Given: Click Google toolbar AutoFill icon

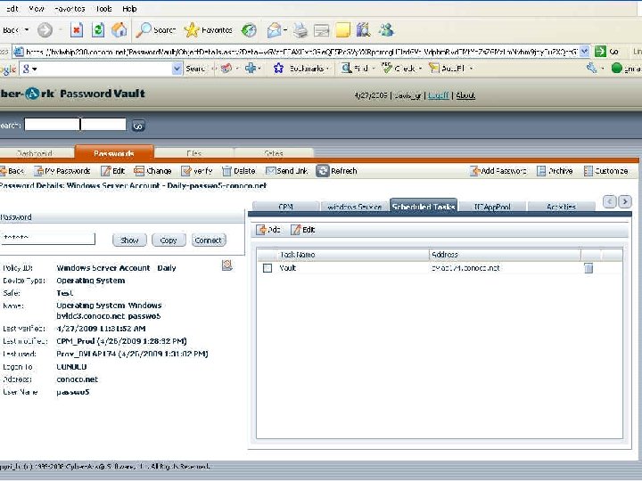Looking at the screenshot, I should [x=434, y=68].
